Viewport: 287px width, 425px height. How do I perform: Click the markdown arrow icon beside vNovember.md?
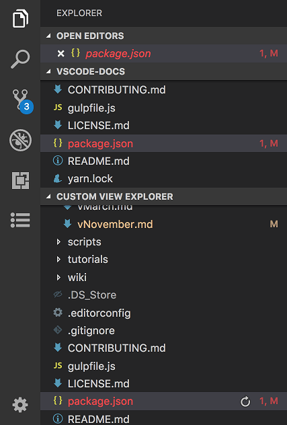(x=67, y=224)
